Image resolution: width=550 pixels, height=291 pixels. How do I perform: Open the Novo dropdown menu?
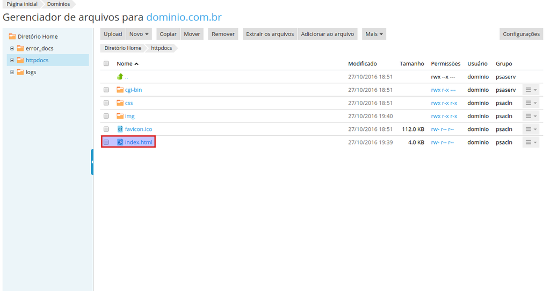tap(139, 34)
